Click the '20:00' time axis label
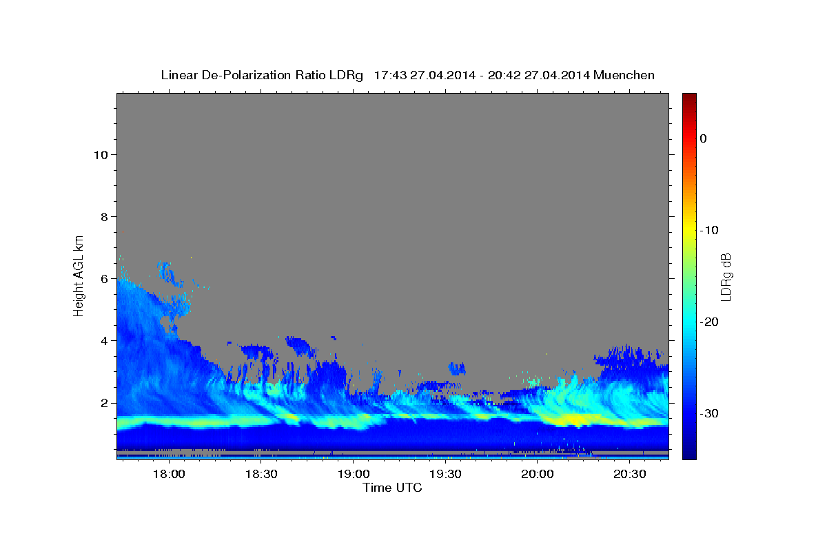The image size is (827, 551). (x=538, y=475)
